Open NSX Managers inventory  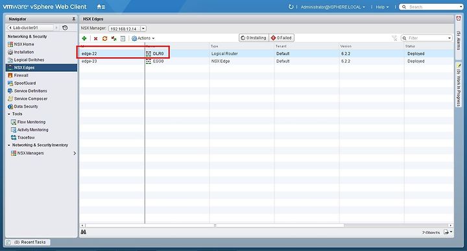point(30,153)
